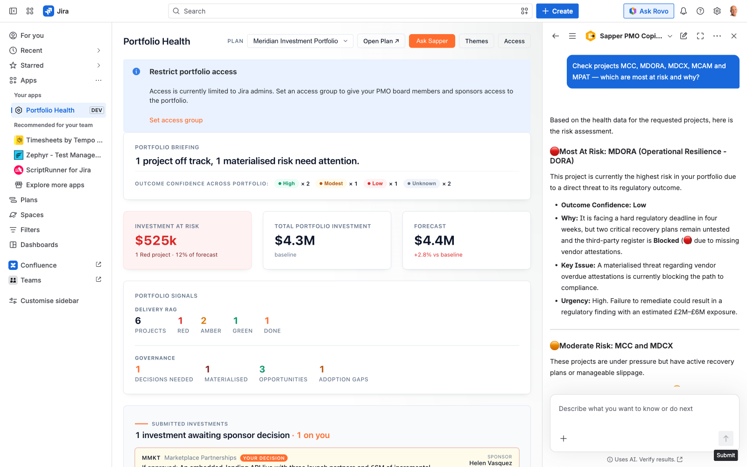Screen dimensions: 747x467
Task: Click the orange Ask Sapper button
Action: pos(432,41)
